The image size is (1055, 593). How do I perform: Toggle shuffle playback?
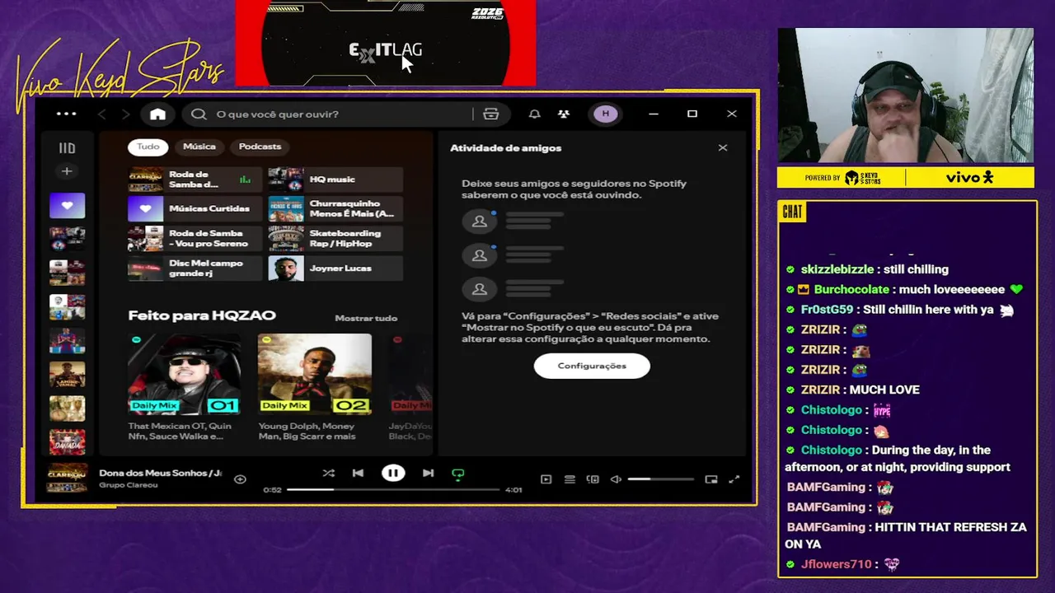coord(328,474)
